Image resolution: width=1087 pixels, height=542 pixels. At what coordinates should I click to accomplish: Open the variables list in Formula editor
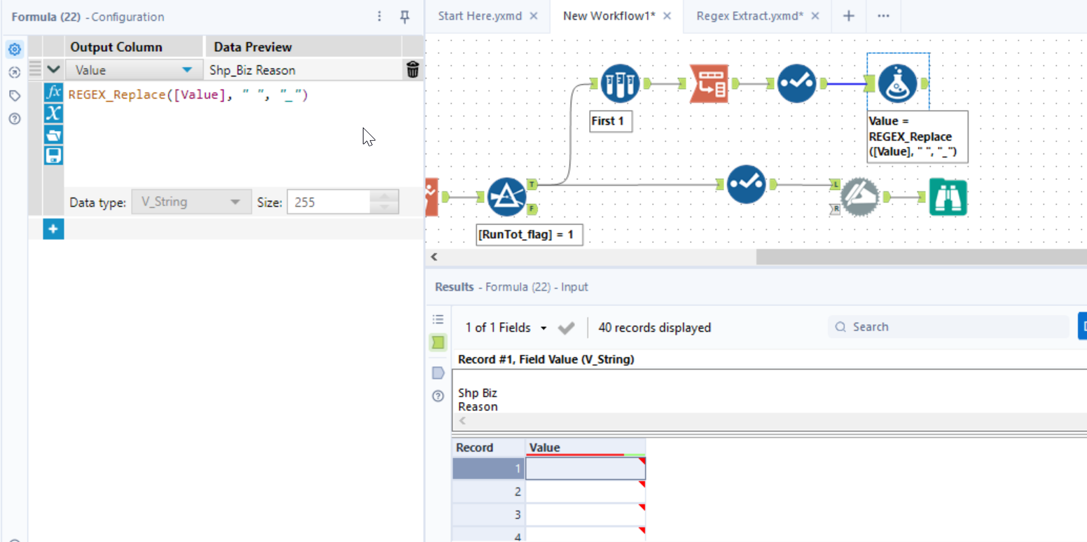coord(53,113)
